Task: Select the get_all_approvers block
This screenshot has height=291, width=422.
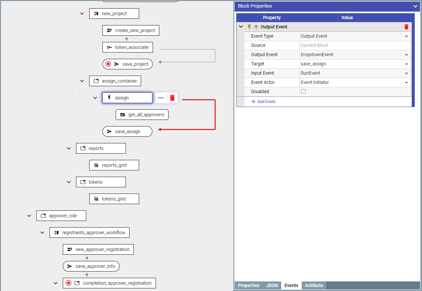Action: click(142, 115)
